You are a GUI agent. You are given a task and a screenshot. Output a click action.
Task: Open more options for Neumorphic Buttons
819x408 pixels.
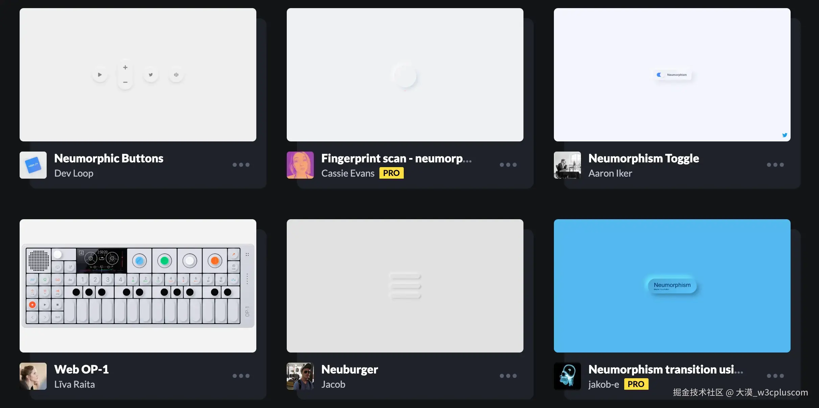pos(241,165)
